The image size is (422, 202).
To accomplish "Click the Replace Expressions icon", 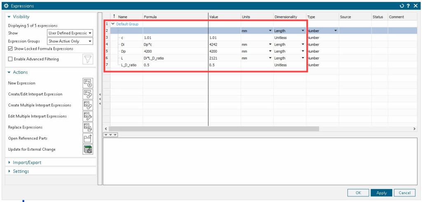I will tap(88, 127).
